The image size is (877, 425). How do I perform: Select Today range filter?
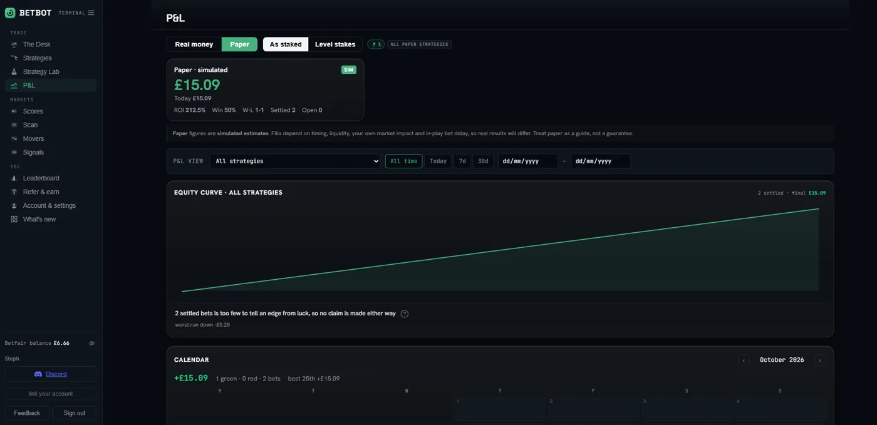coord(438,161)
